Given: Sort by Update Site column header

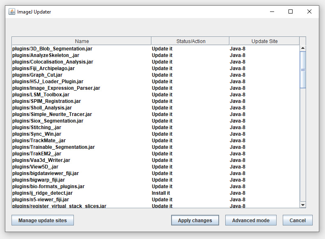Looking at the screenshot, I should (x=264, y=41).
